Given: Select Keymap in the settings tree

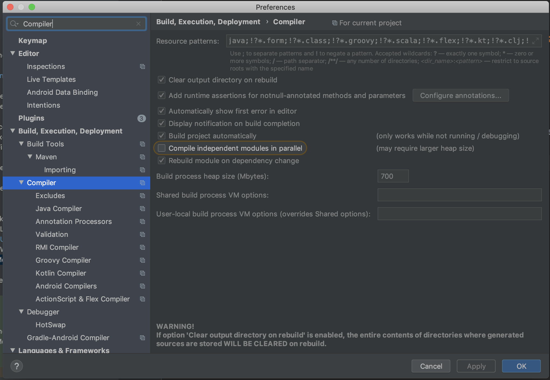Looking at the screenshot, I should [33, 41].
